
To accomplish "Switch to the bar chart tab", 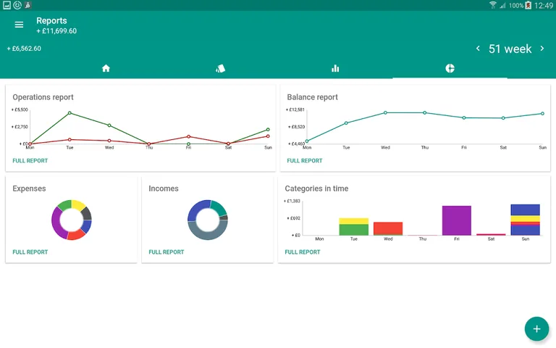I will (335, 68).
